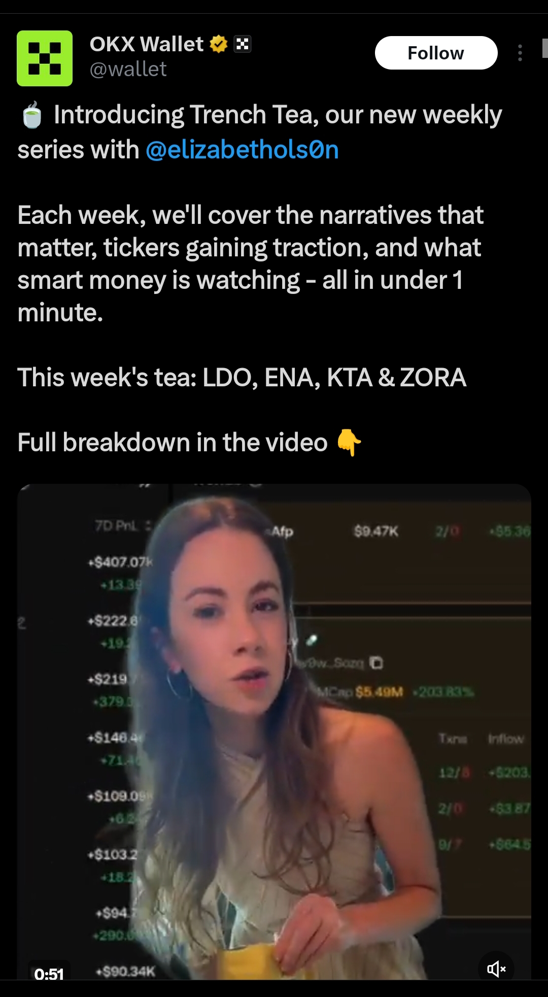548x997 pixels.
Task: Open the three-dot more options menu
Action: (520, 53)
